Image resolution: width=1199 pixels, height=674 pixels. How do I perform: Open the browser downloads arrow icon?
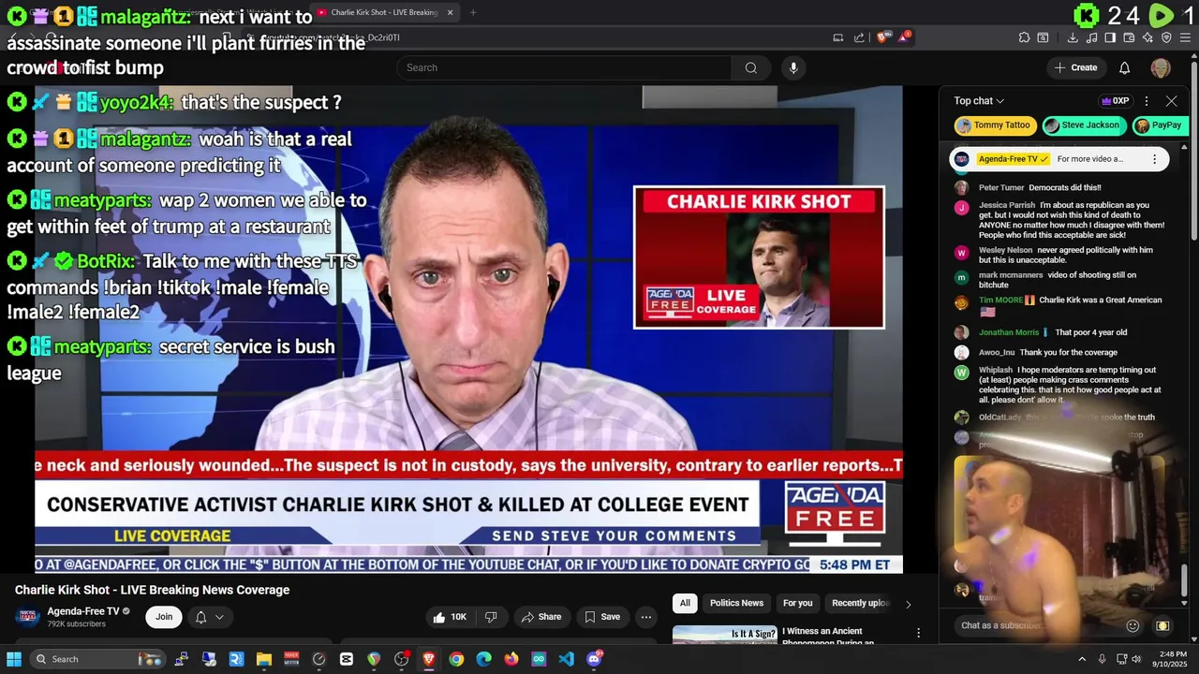(x=1073, y=37)
